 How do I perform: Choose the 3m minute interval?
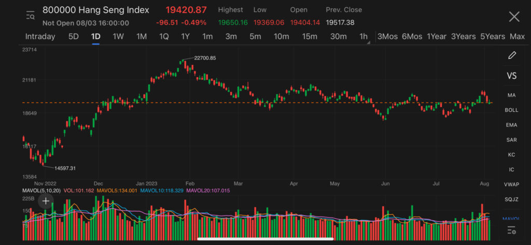click(231, 37)
